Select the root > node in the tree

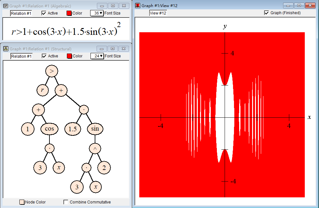click(52, 71)
